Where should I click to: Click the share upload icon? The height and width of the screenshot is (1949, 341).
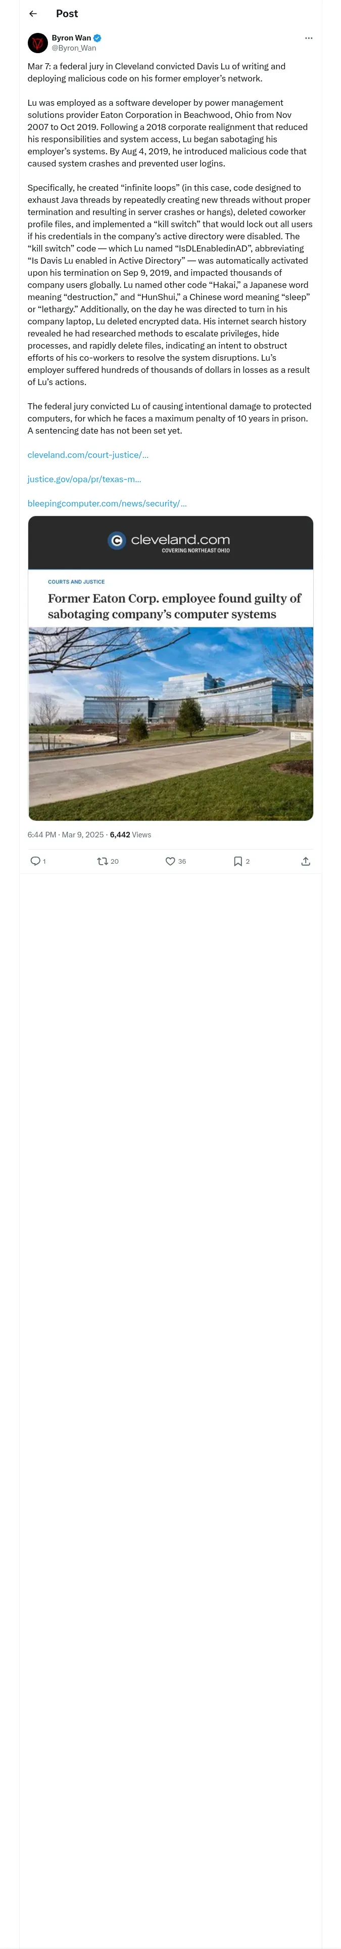(x=306, y=861)
